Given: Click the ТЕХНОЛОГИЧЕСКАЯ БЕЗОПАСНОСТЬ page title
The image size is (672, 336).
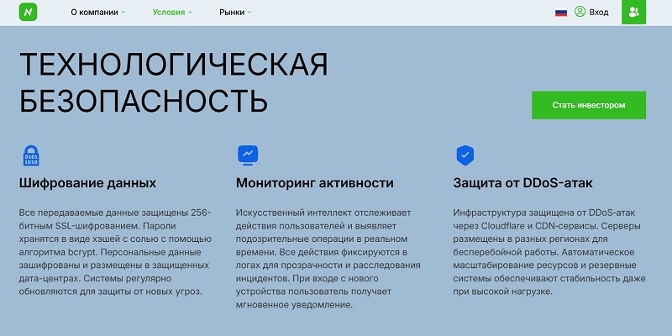Looking at the screenshot, I should (x=173, y=82).
